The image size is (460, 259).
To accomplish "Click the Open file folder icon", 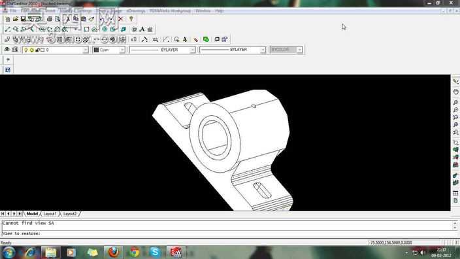I will click(x=15, y=19).
